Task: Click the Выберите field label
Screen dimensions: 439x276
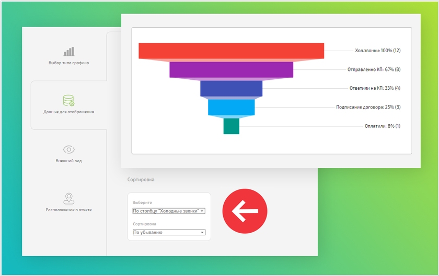Action: pyautogui.click(x=142, y=202)
